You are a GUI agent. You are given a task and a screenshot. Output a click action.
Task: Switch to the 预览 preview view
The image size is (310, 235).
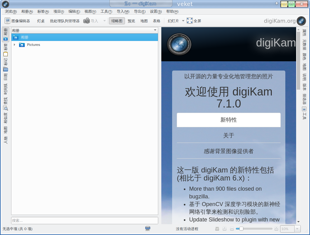[131, 21]
